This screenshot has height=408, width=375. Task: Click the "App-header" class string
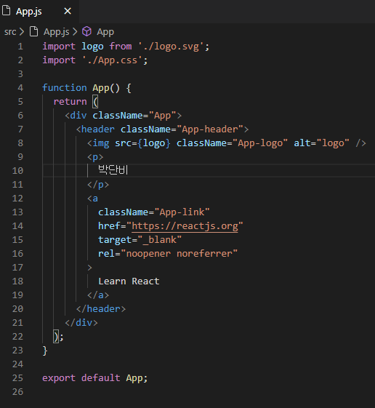210,129
